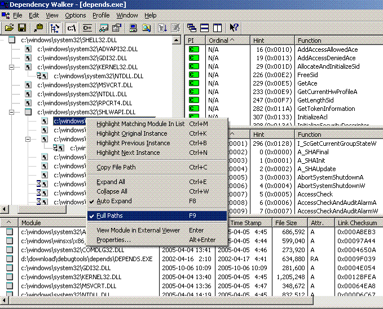Select Highlight Previous Instance
Screen dimensions: 383x309
click(157, 143)
